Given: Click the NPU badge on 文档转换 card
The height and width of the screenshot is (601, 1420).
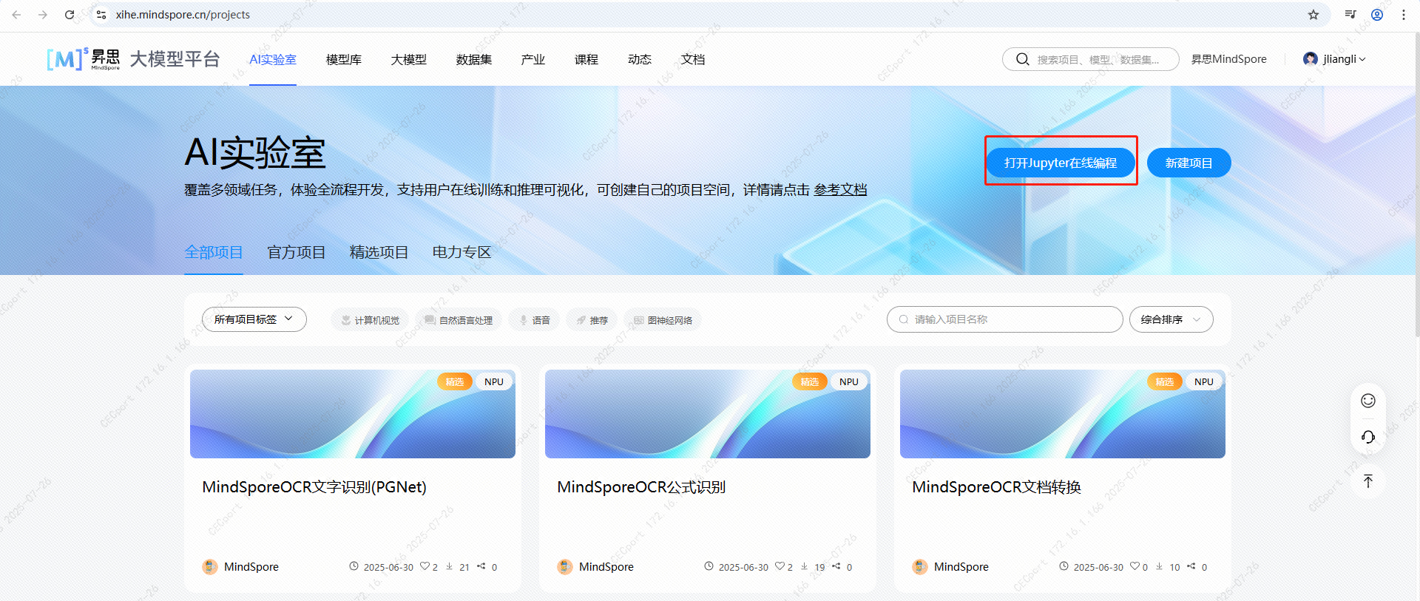Looking at the screenshot, I should tap(1204, 381).
